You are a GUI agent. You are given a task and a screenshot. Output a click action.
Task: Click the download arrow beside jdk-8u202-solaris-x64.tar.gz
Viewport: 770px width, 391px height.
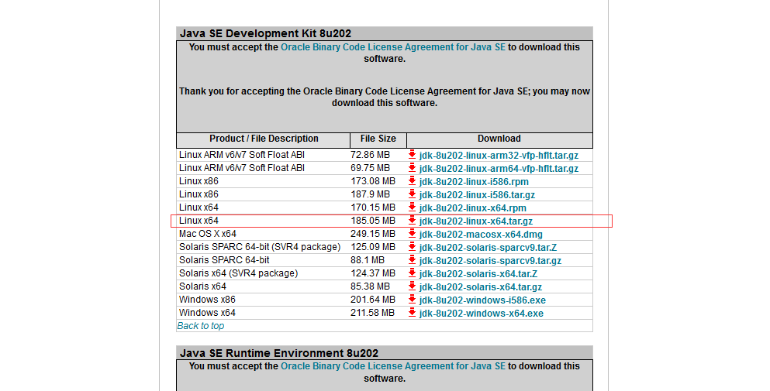pos(412,286)
